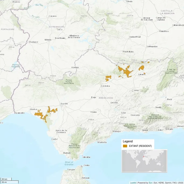Click the "Tomelloso" town label
The height and width of the screenshot is (184, 184).
coord(164,31)
